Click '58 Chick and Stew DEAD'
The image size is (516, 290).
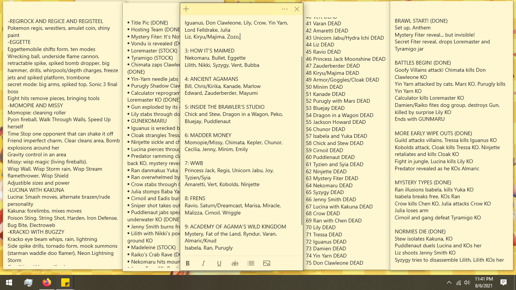click(335, 143)
